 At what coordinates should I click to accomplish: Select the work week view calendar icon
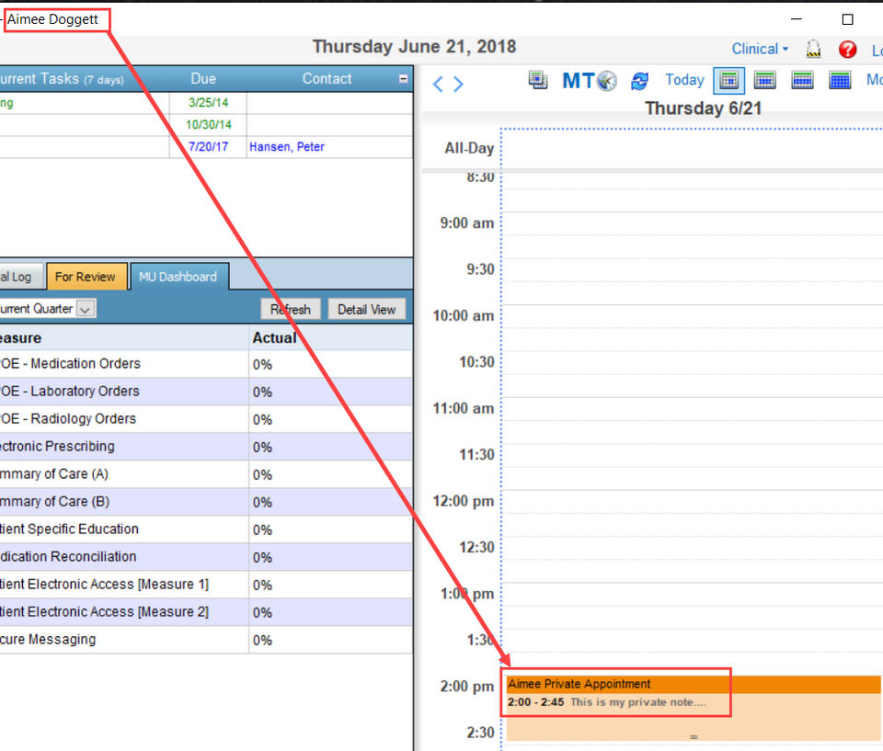pyautogui.click(x=764, y=81)
